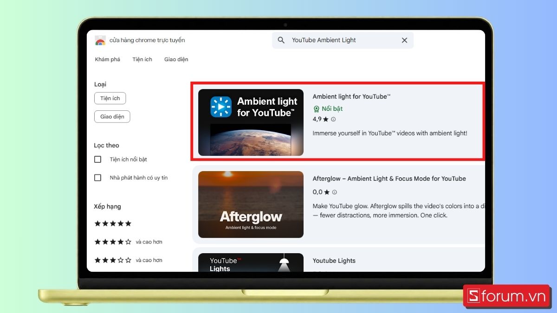Open Afterglow – Ambient Light & Focus Mode link
The width and height of the screenshot is (557, 313).
click(x=389, y=179)
